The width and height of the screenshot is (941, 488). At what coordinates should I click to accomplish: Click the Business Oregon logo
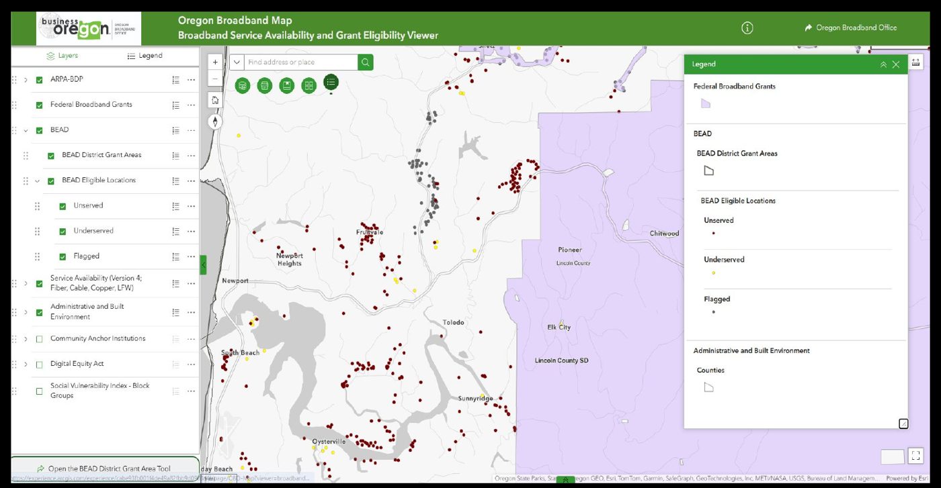89,28
